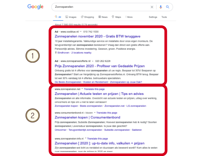Open the Settings menu
Viewport: 211px width, 156px height.
click(153, 17)
